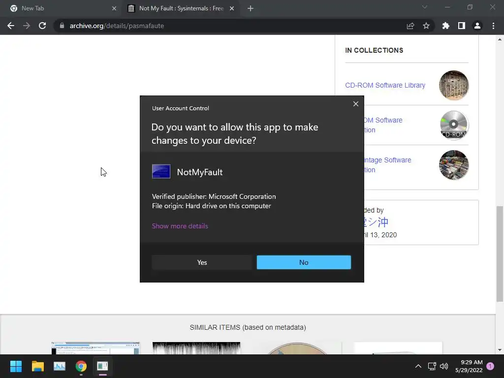Open the tab search chevron

coord(425,7)
